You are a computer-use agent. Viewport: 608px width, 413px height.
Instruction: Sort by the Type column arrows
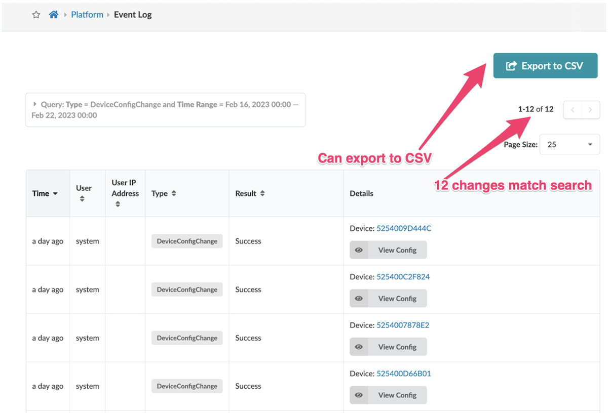click(174, 193)
